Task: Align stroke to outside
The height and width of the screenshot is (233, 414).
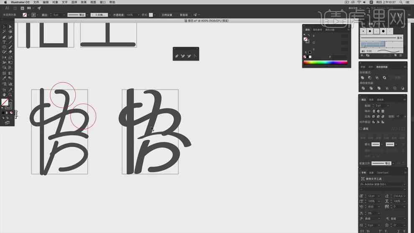Action: point(383,122)
